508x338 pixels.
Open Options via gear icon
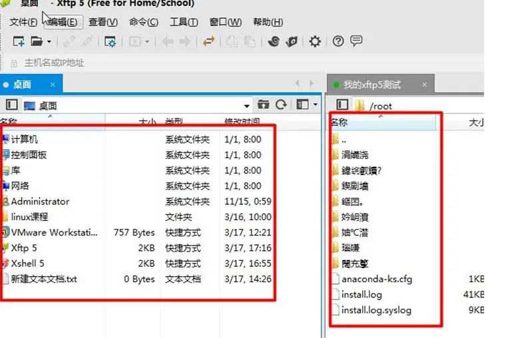pyautogui.click(x=314, y=41)
